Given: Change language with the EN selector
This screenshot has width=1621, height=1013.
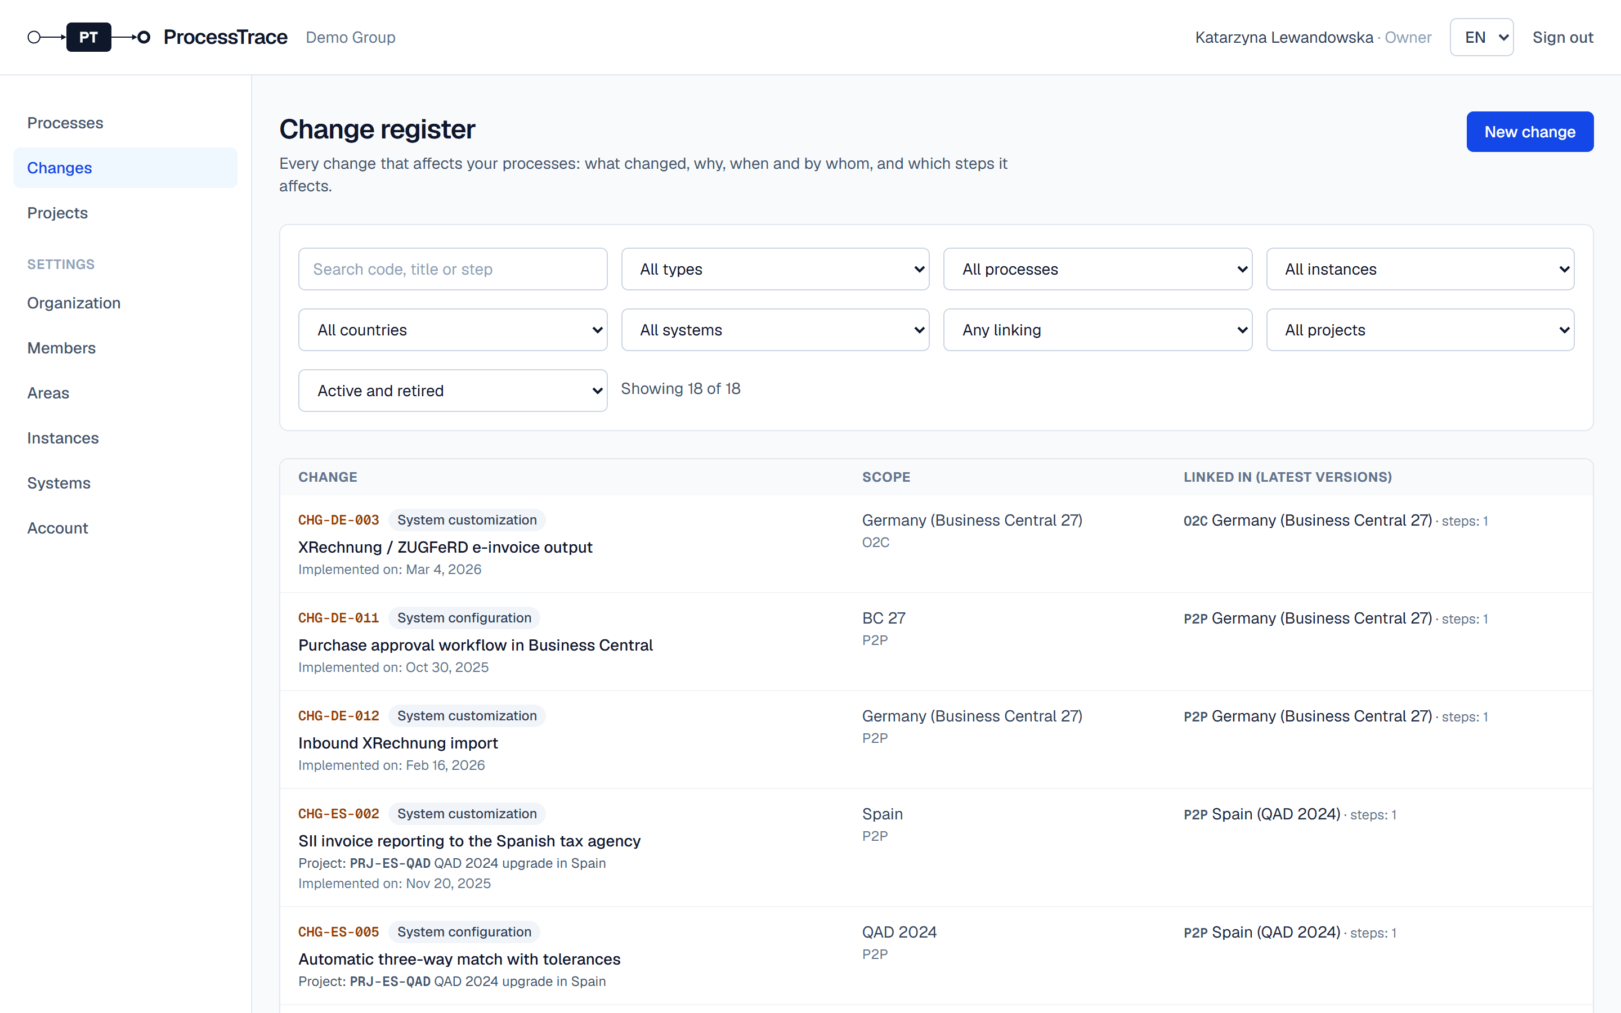Looking at the screenshot, I should point(1481,37).
